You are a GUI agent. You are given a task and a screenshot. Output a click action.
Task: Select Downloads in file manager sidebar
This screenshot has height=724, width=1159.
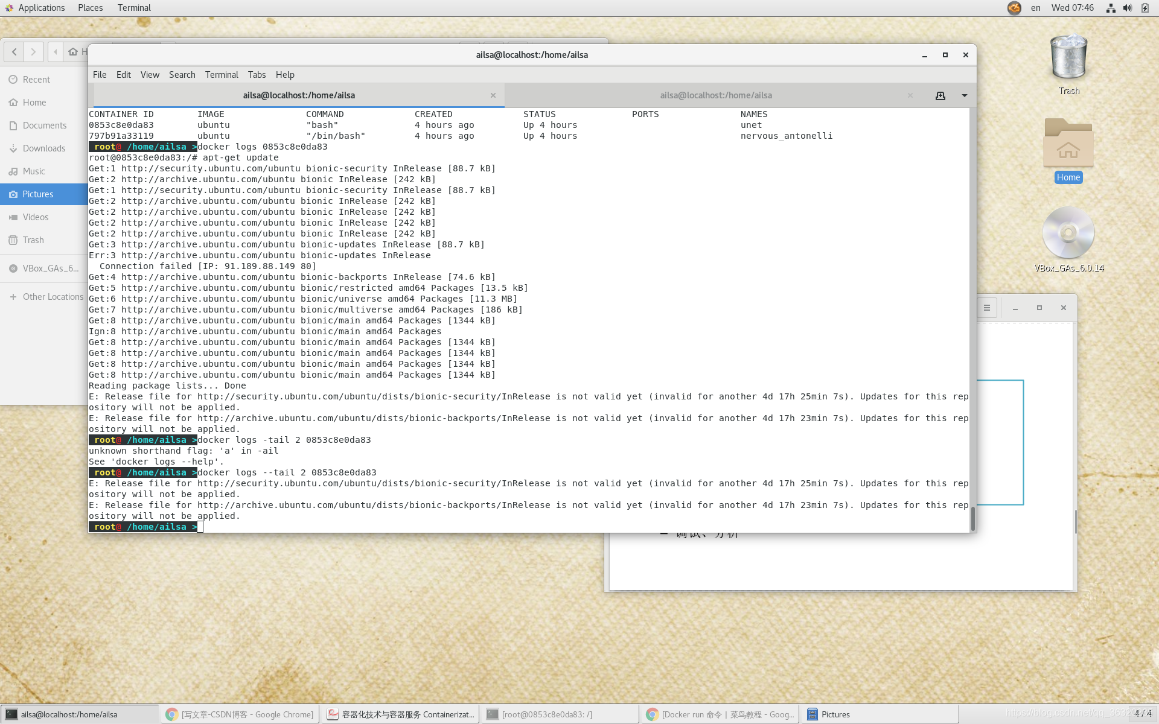pos(43,148)
